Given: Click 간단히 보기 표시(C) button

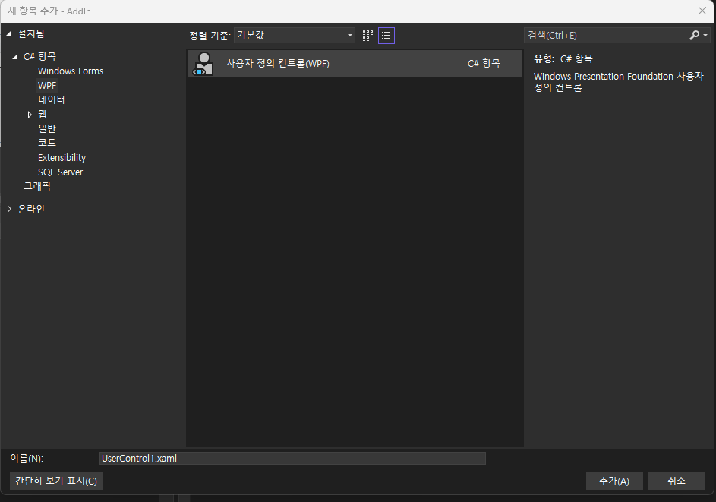Looking at the screenshot, I should click(x=56, y=481).
